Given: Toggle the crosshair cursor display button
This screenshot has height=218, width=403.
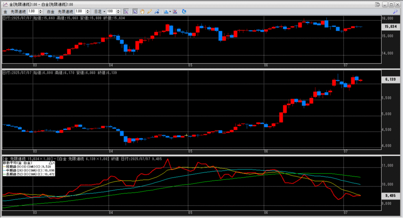Looking at the screenshot, I should [x=126, y=12].
